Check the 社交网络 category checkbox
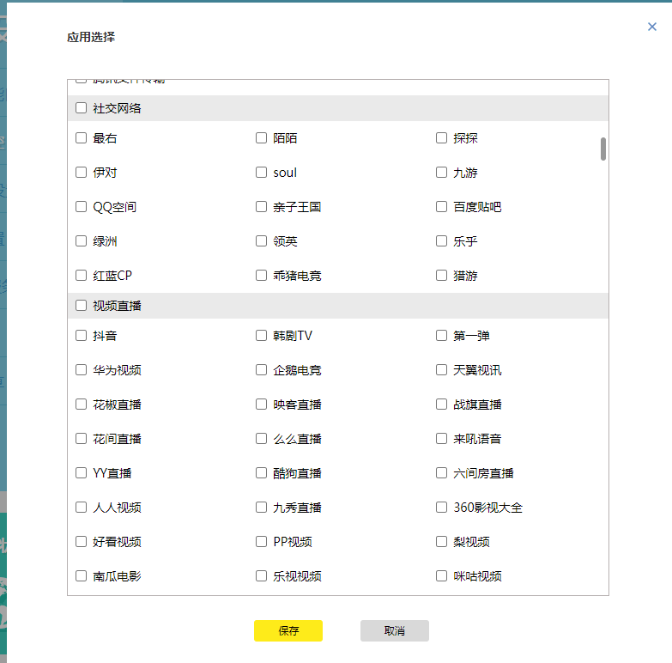This screenshot has width=672, height=663. click(x=81, y=107)
